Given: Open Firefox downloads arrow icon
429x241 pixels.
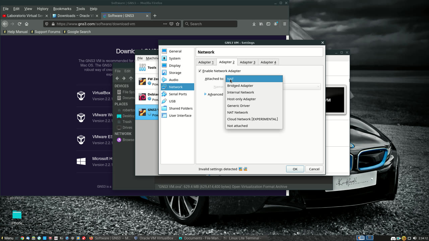Looking at the screenshot, I should 254,24.
